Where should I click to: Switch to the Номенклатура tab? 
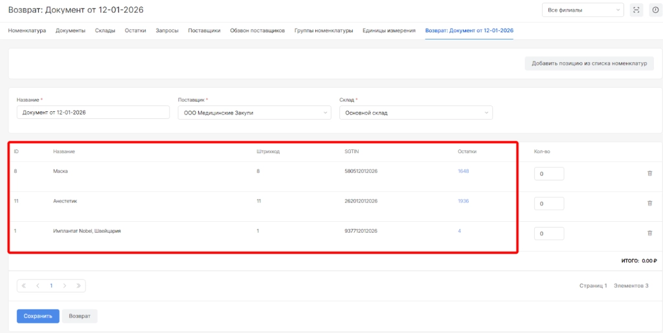pos(27,30)
